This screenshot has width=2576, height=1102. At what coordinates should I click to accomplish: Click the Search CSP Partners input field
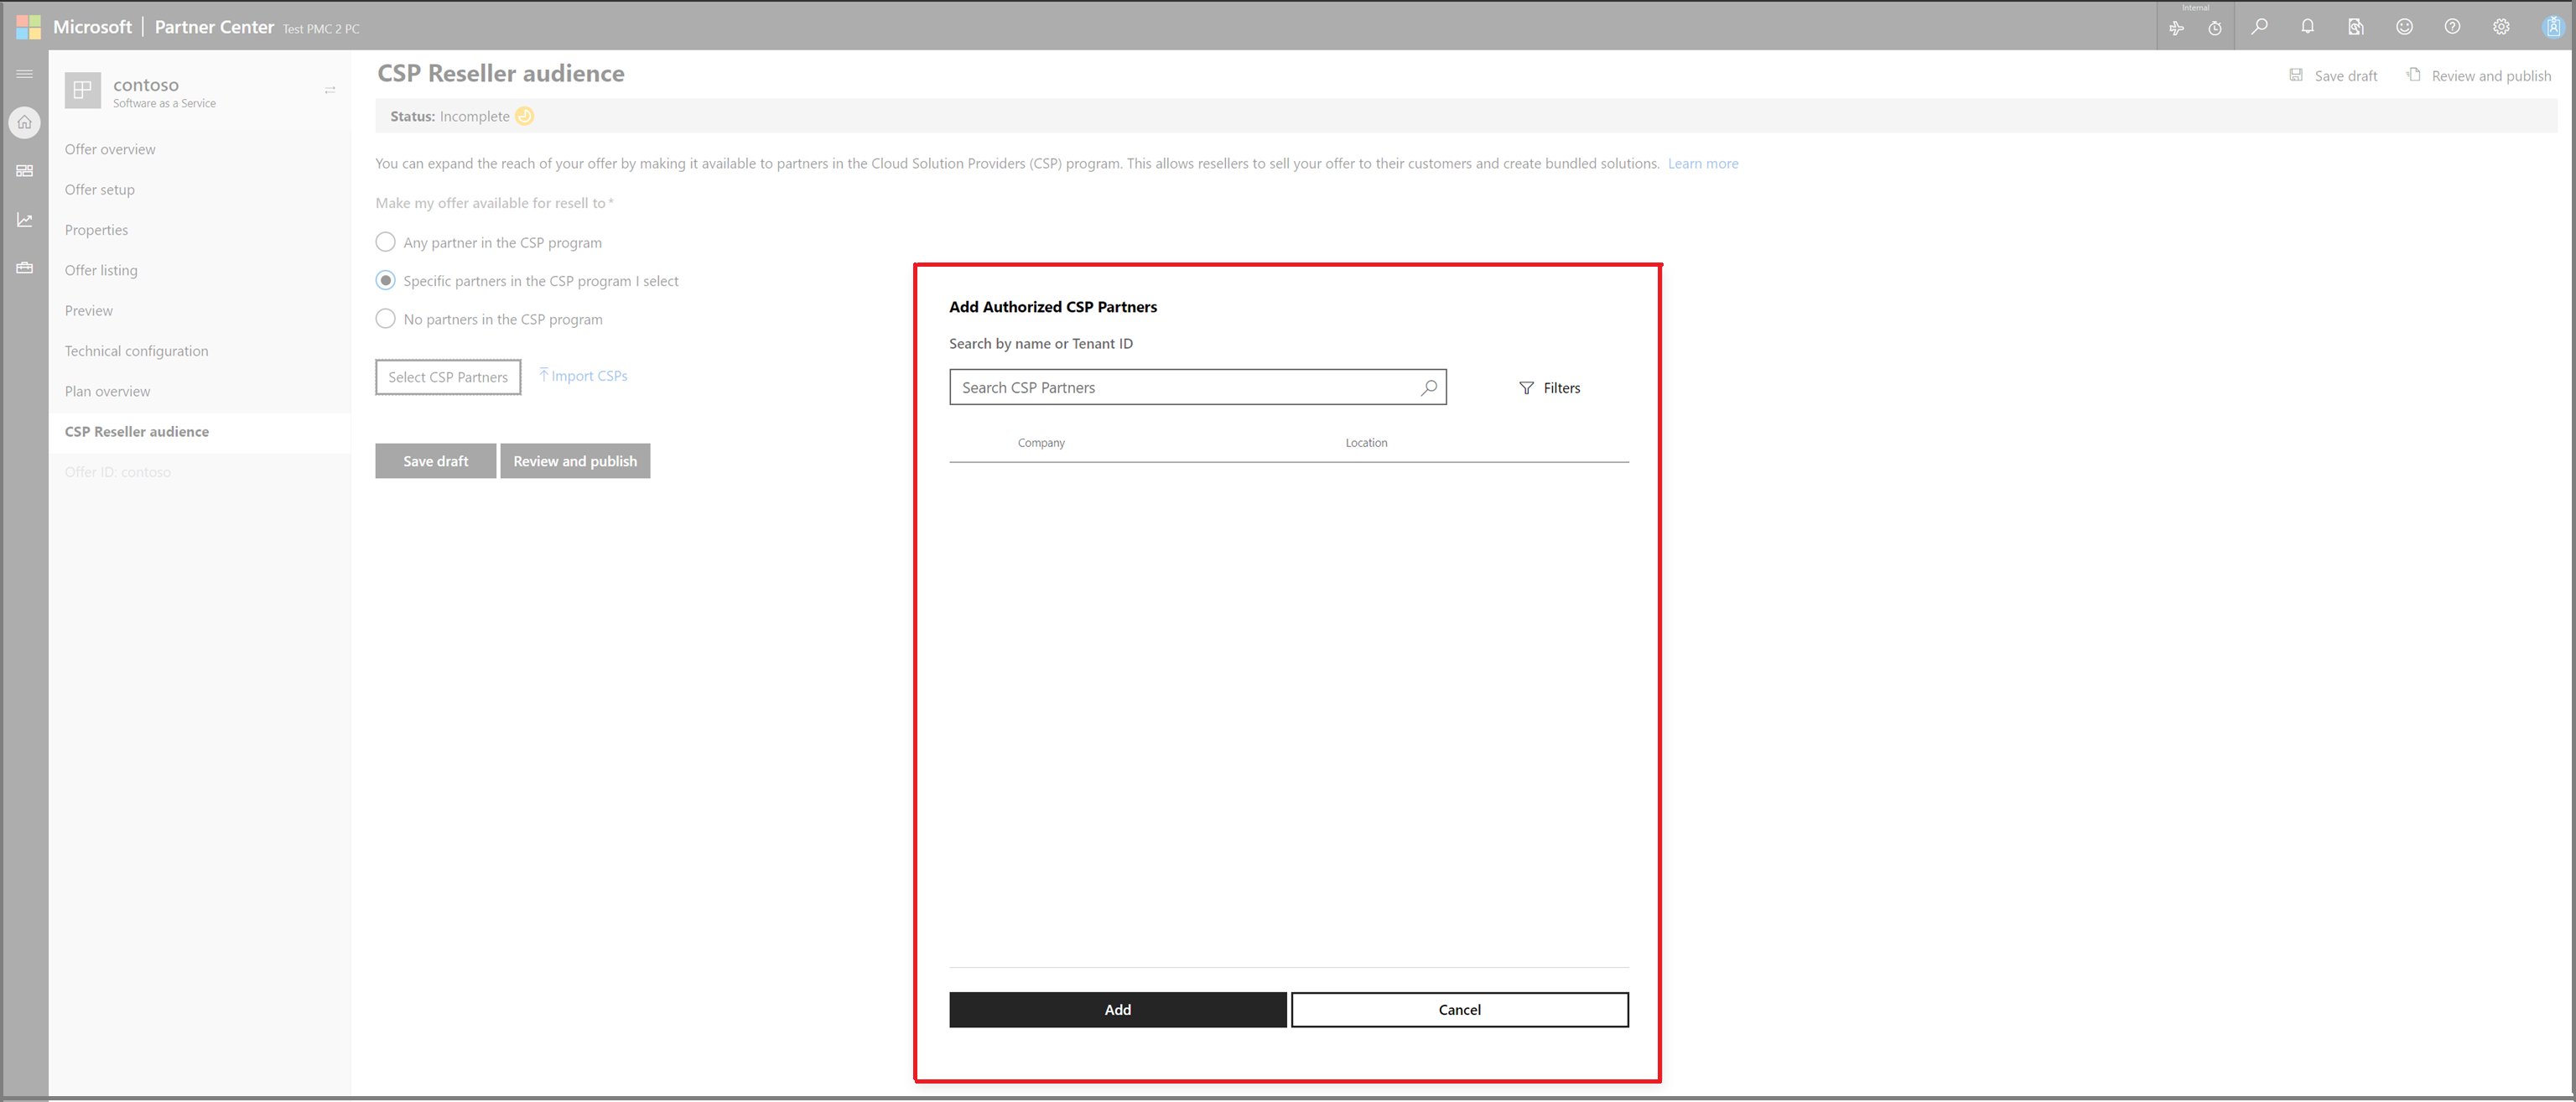1194,386
